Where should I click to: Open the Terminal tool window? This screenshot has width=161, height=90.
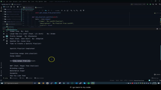point(29,78)
